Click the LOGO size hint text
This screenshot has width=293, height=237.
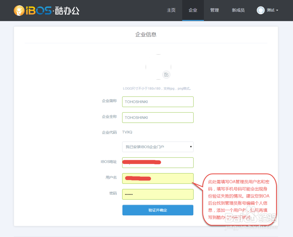tap(157, 89)
